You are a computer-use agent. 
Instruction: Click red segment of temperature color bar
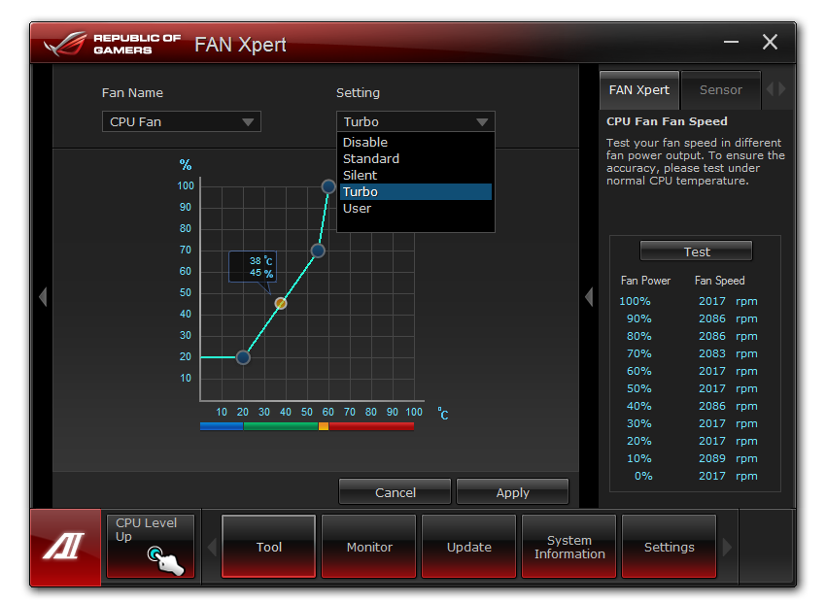[371, 426]
